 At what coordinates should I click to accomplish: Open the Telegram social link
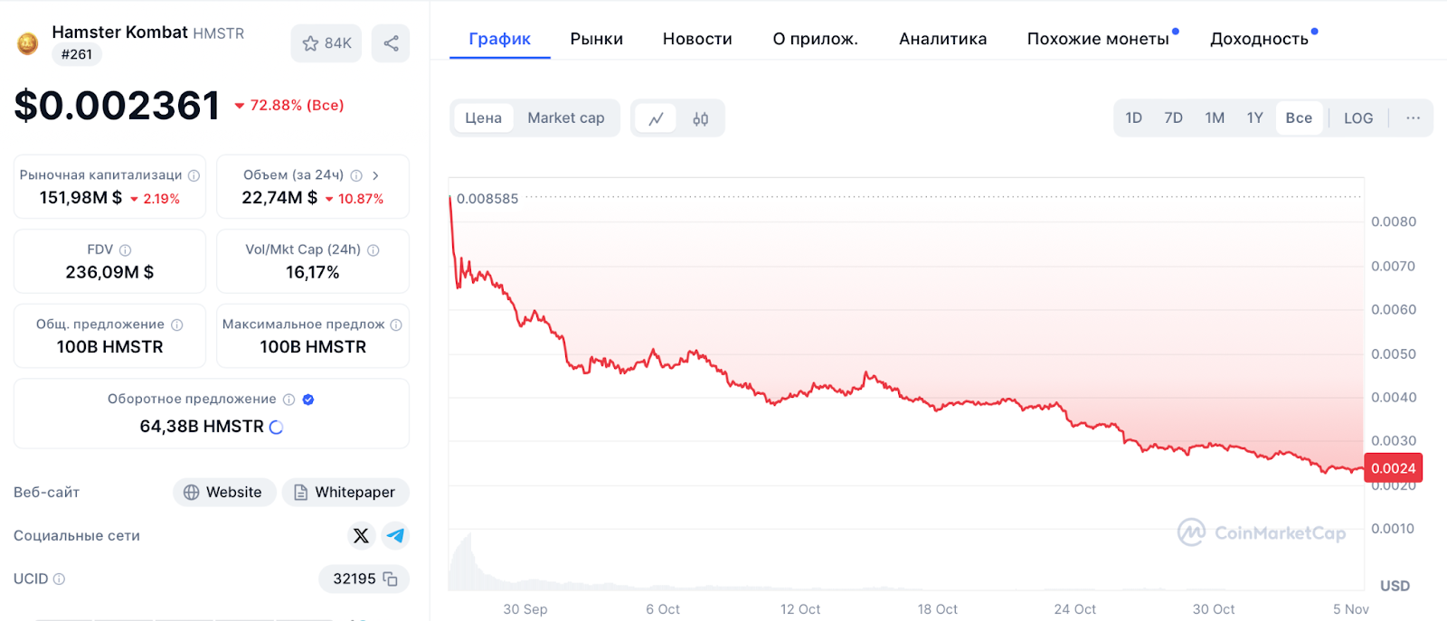395,536
